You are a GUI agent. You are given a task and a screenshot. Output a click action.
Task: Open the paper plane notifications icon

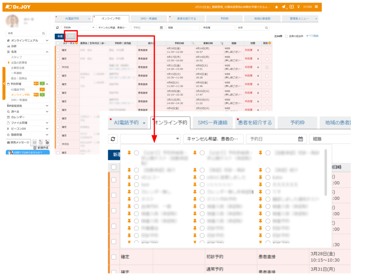click(284, 7)
